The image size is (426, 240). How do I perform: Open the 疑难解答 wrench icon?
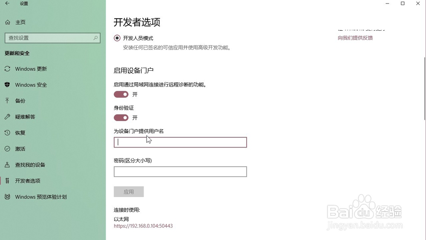click(x=7, y=117)
